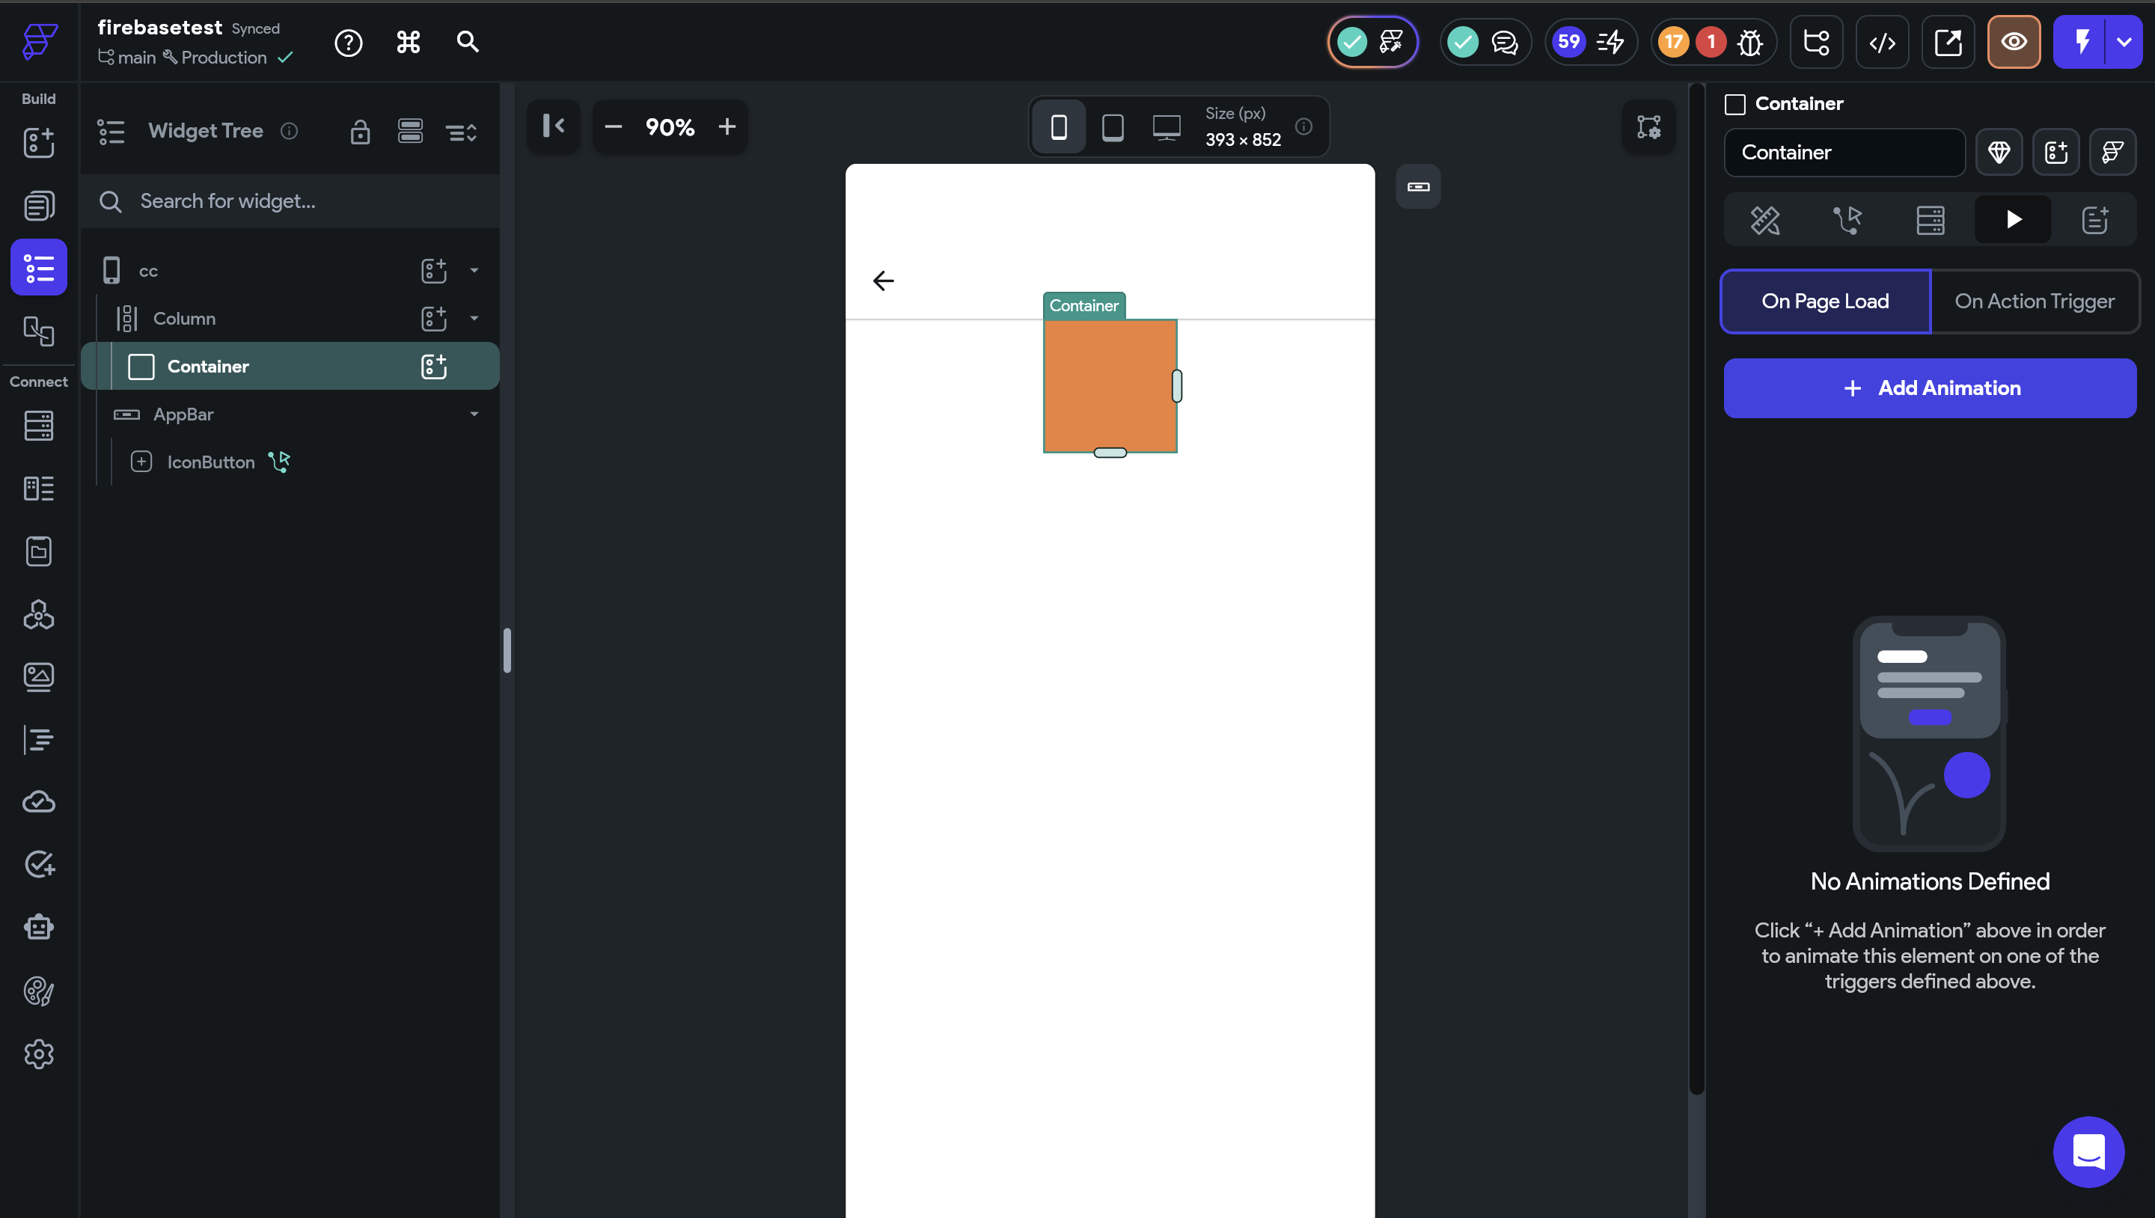This screenshot has height=1218, width=2155.
Task: Select the On Page Load tab
Action: tap(1824, 302)
